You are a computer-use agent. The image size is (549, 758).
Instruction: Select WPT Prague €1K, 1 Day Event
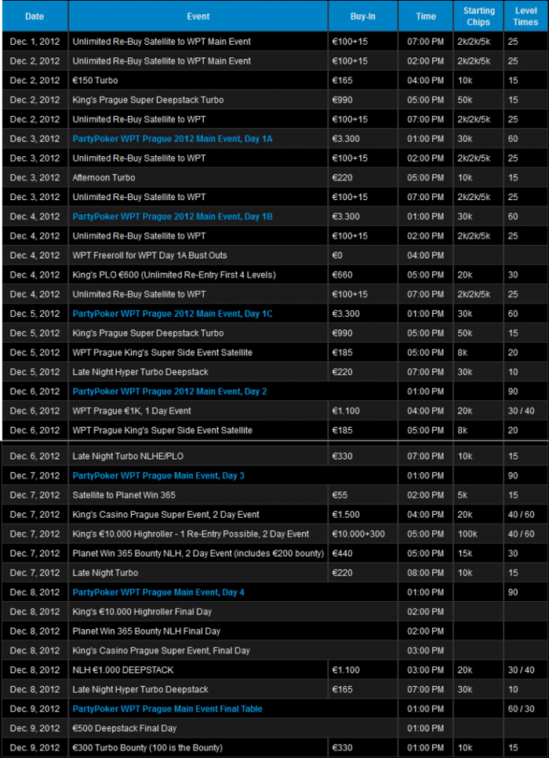(x=132, y=411)
